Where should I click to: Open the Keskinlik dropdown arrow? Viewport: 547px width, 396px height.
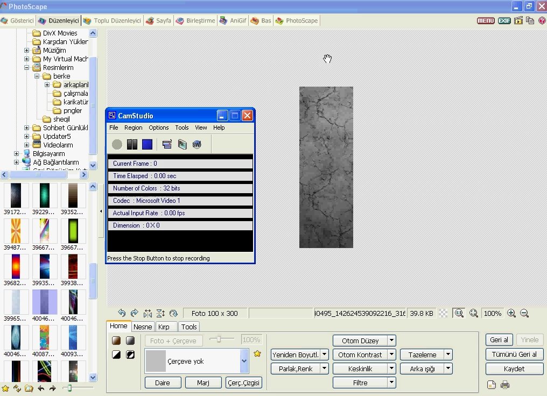(x=392, y=369)
